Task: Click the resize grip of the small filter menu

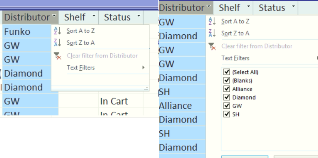Action: pos(146,89)
